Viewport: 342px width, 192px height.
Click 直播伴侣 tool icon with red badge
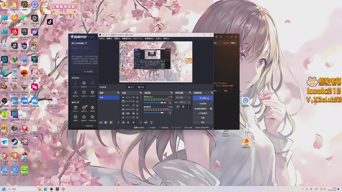(x=84, y=108)
